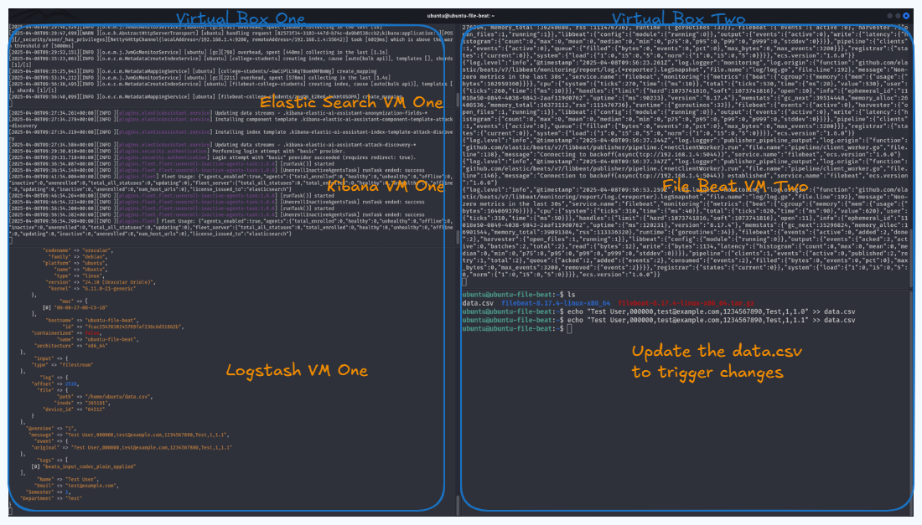Screen dimensions: 922x525
Task: Select the red filebeat-8.17.4-linux-x86_64.tar.gz archive name
Action: coord(686,304)
